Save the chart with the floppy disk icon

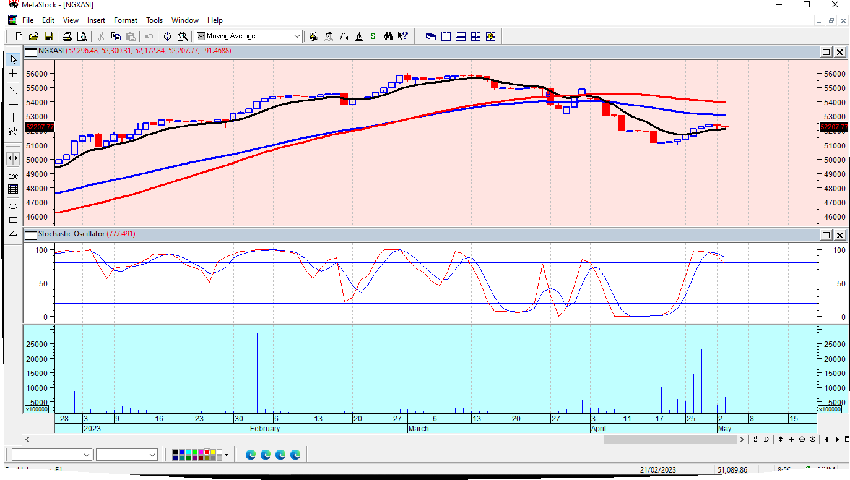tap(49, 36)
